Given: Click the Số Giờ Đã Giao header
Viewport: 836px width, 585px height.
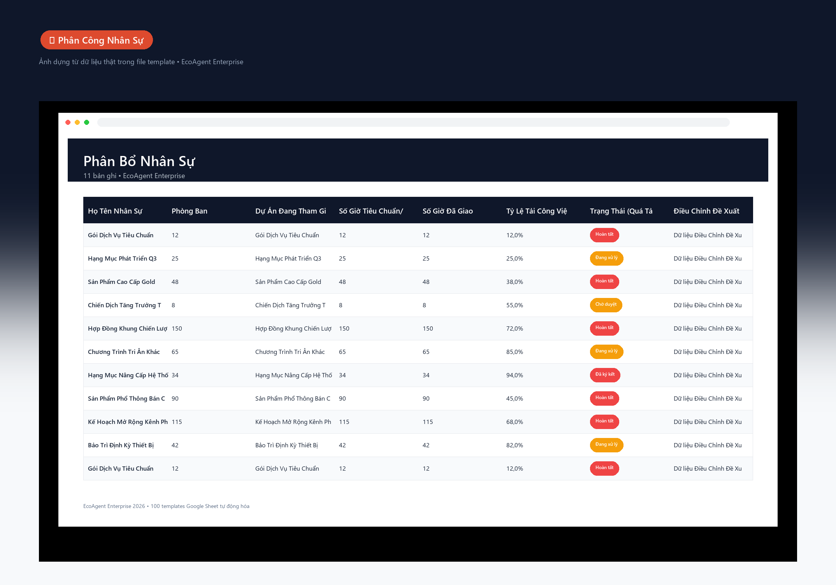Looking at the screenshot, I should (x=448, y=211).
